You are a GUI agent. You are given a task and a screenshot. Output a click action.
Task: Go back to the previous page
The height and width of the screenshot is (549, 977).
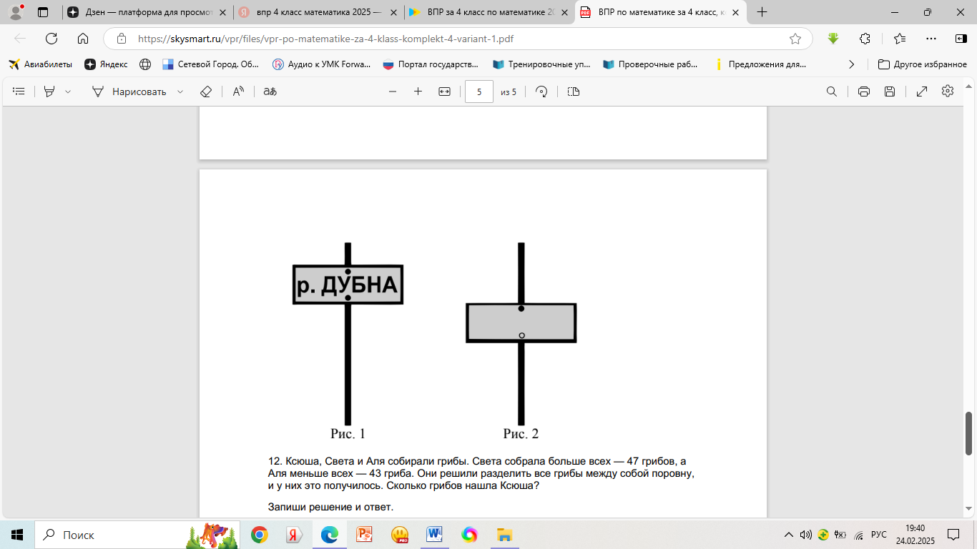point(20,39)
